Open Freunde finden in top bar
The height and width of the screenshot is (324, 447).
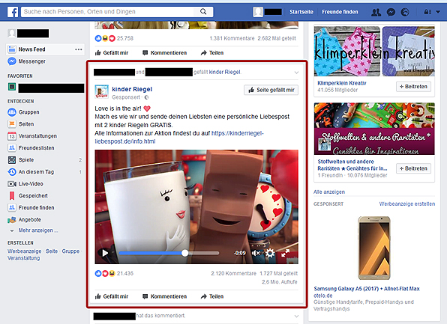click(340, 12)
